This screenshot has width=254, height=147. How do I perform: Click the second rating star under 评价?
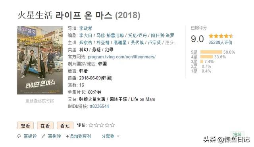point(96,125)
